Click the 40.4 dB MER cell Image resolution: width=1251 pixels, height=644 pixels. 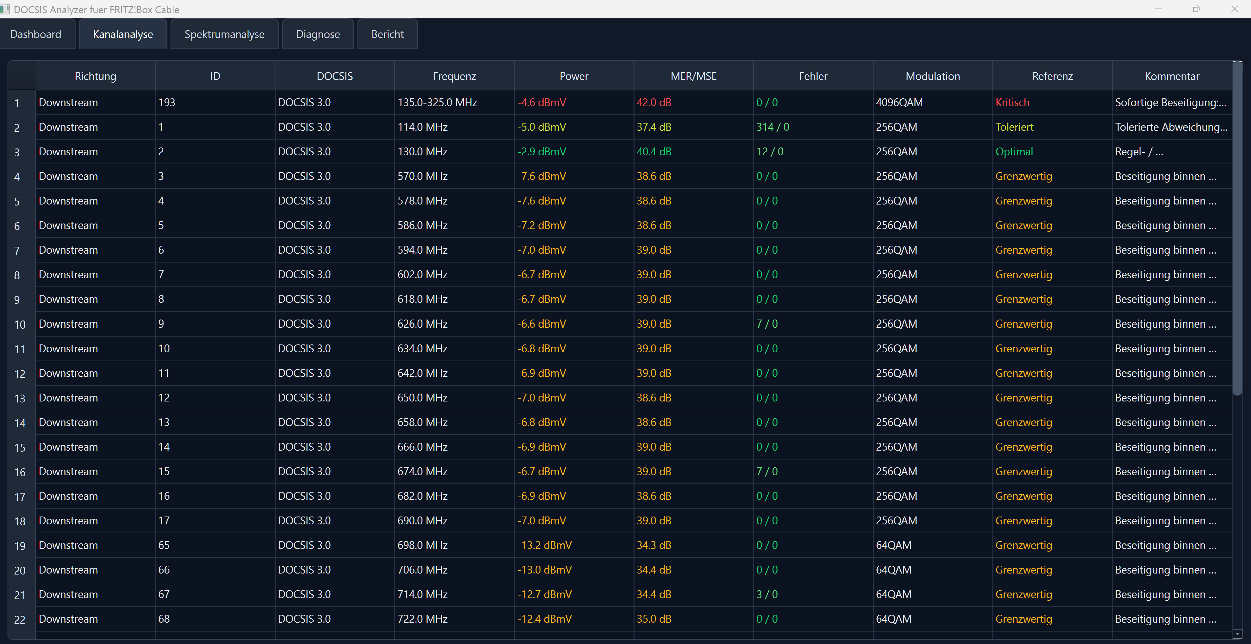pyautogui.click(x=694, y=151)
